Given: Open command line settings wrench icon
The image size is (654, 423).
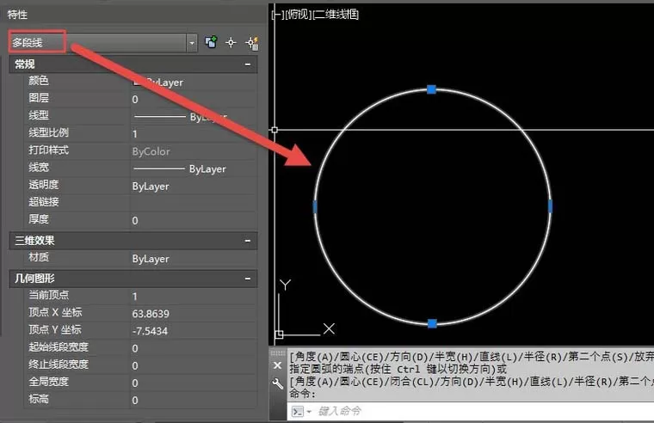Looking at the screenshot, I should pyautogui.click(x=277, y=383).
